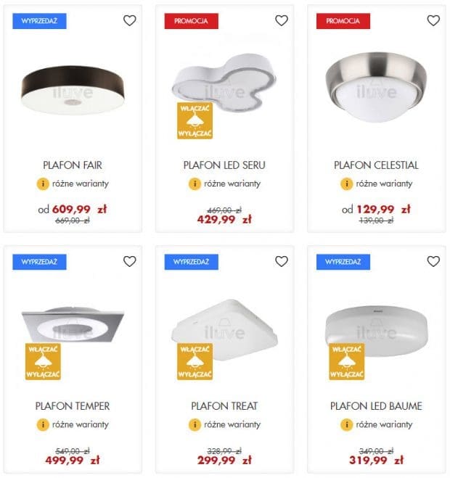Click 'różne warianty' under Plafon Treat
Screen dimensions: 450x478
click(232, 424)
